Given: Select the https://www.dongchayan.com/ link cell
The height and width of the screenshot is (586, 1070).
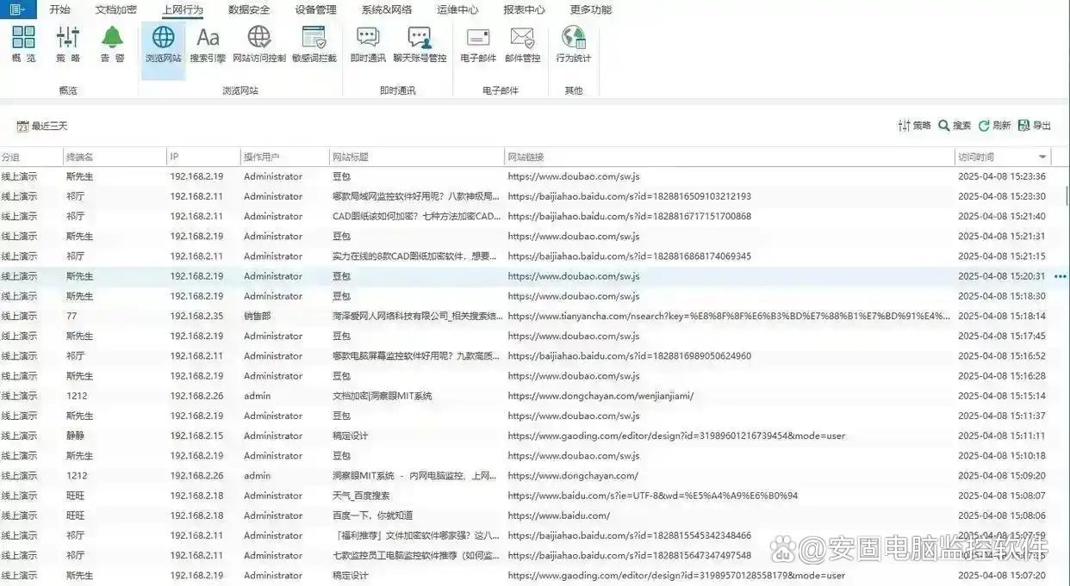Looking at the screenshot, I should tap(573, 476).
